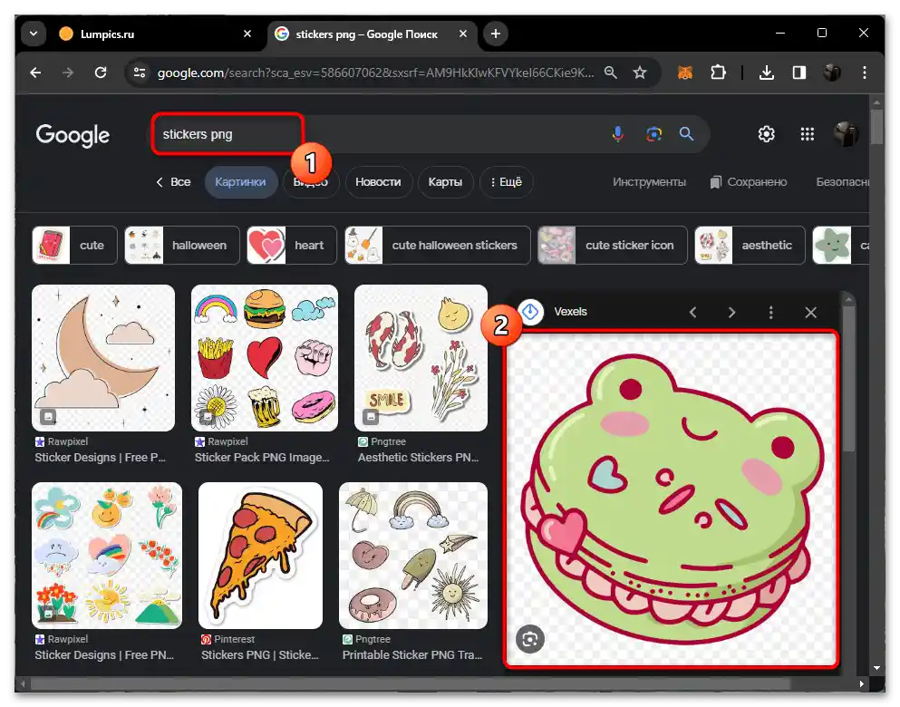Click the halloween suggestion chip
This screenshot has width=900, height=707.
point(182,245)
